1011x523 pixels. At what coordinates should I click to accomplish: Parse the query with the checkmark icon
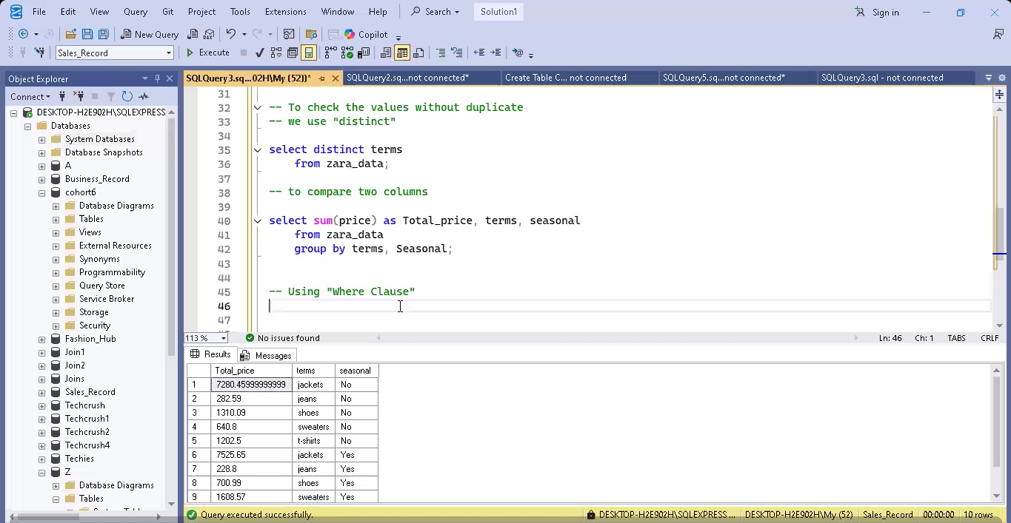(259, 53)
